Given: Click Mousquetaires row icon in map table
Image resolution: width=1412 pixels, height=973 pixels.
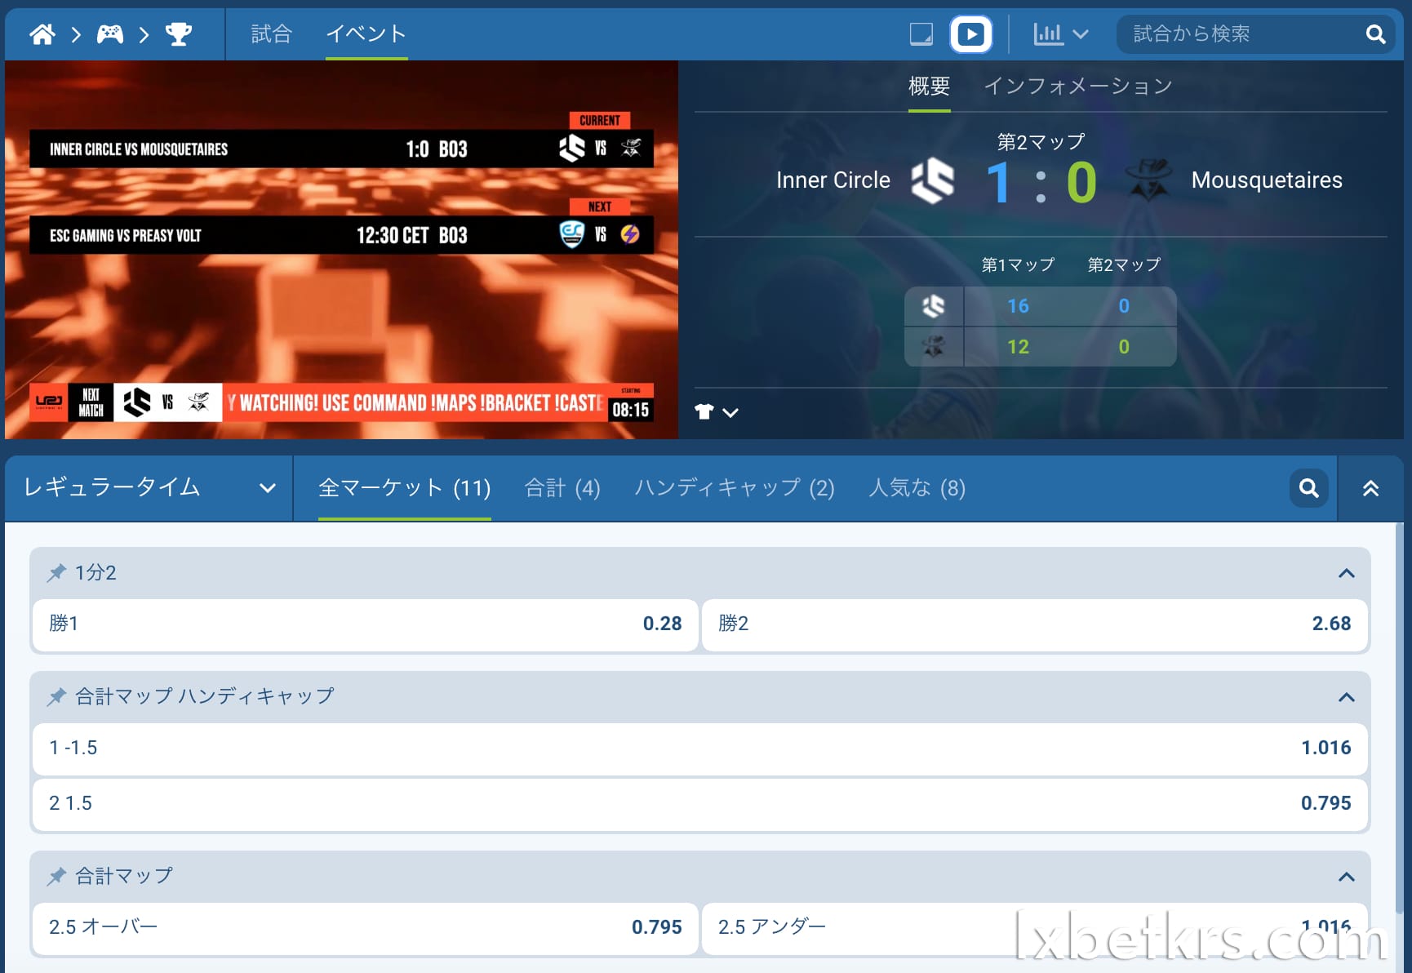Looking at the screenshot, I should point(934,347).
